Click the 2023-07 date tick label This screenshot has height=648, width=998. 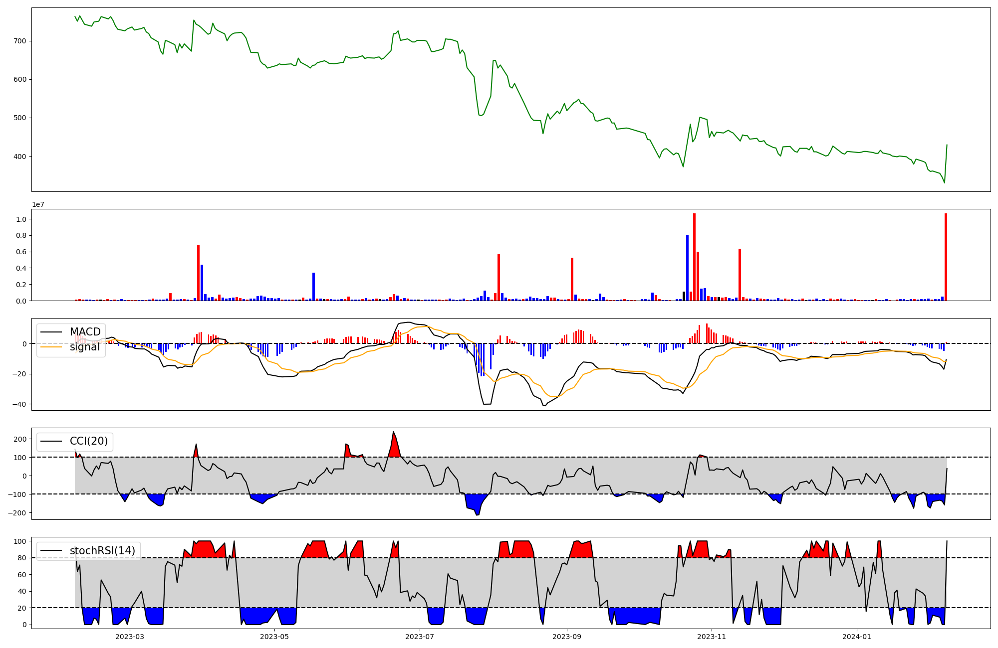[x=420, y=637]
